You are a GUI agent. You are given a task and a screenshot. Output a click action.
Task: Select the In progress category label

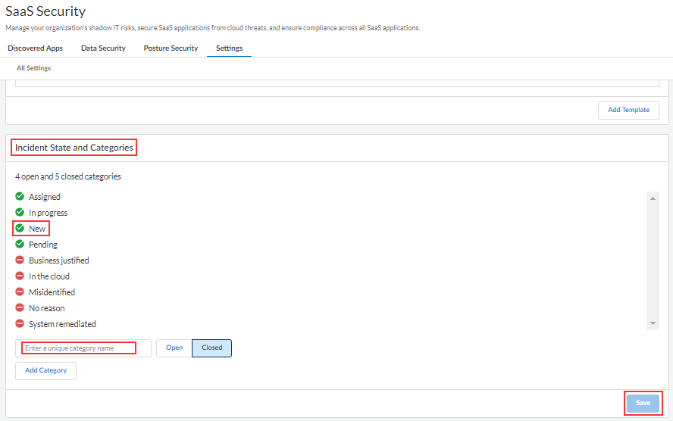click(x=48, y=213)
